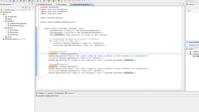This screenshot has height=112, width=199.
Task: Select the LinkedListVsArrayList.java editor tab
Action: click(x=81, y=4)
